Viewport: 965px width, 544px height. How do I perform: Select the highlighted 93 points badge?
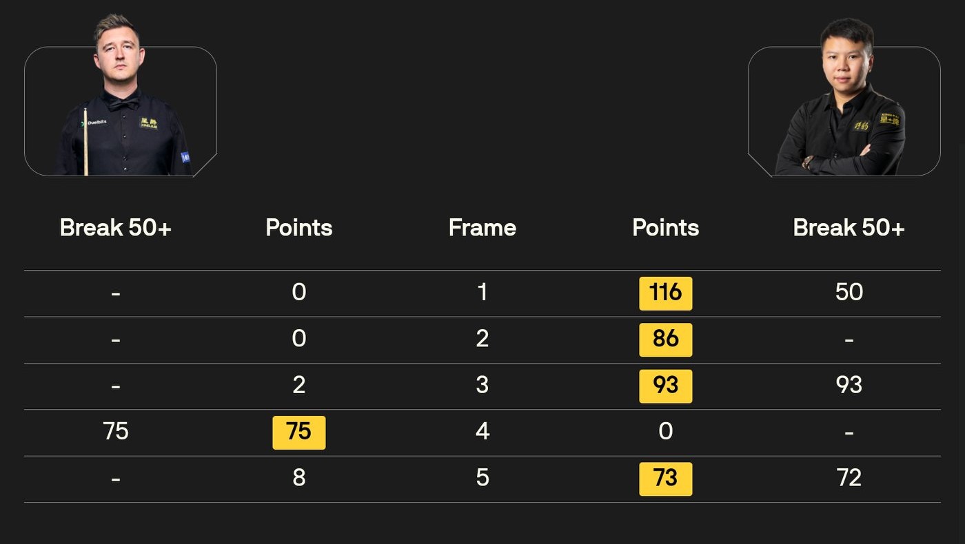pyautogui.click(x=665, y=386)
